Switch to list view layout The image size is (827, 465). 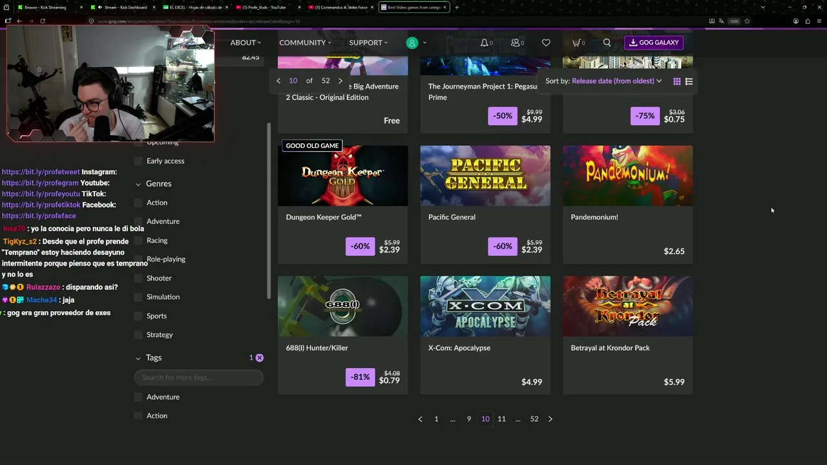click(x=689, y=81)
